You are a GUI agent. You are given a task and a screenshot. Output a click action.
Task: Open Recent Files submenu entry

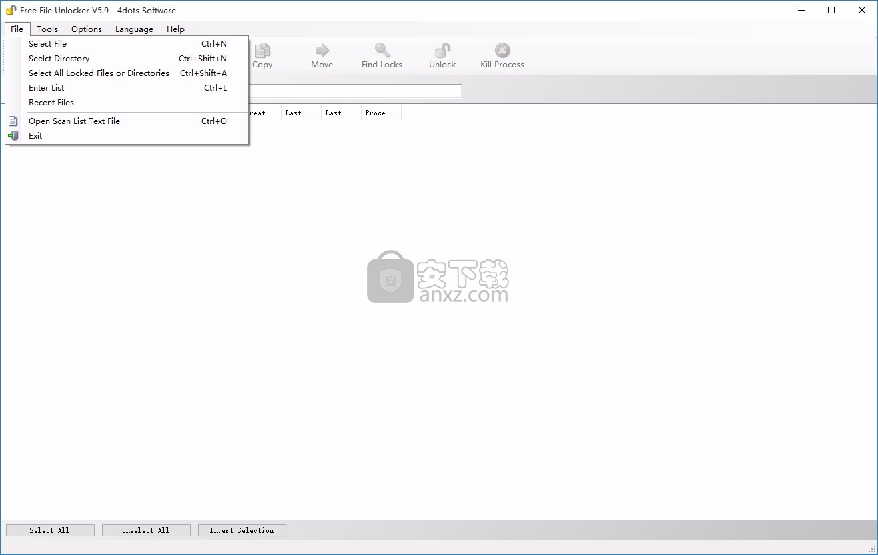tap(127, 103)
